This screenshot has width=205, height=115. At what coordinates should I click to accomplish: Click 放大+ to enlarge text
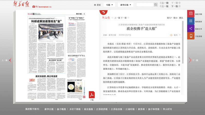pos(170,18)
